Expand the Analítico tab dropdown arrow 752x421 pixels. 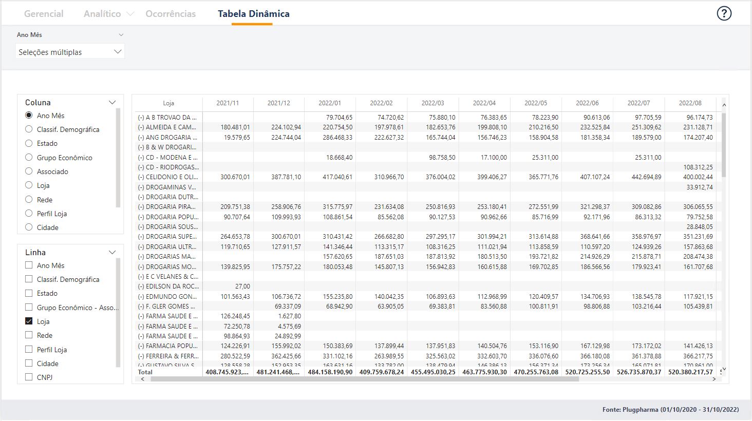tap(130, 14)
